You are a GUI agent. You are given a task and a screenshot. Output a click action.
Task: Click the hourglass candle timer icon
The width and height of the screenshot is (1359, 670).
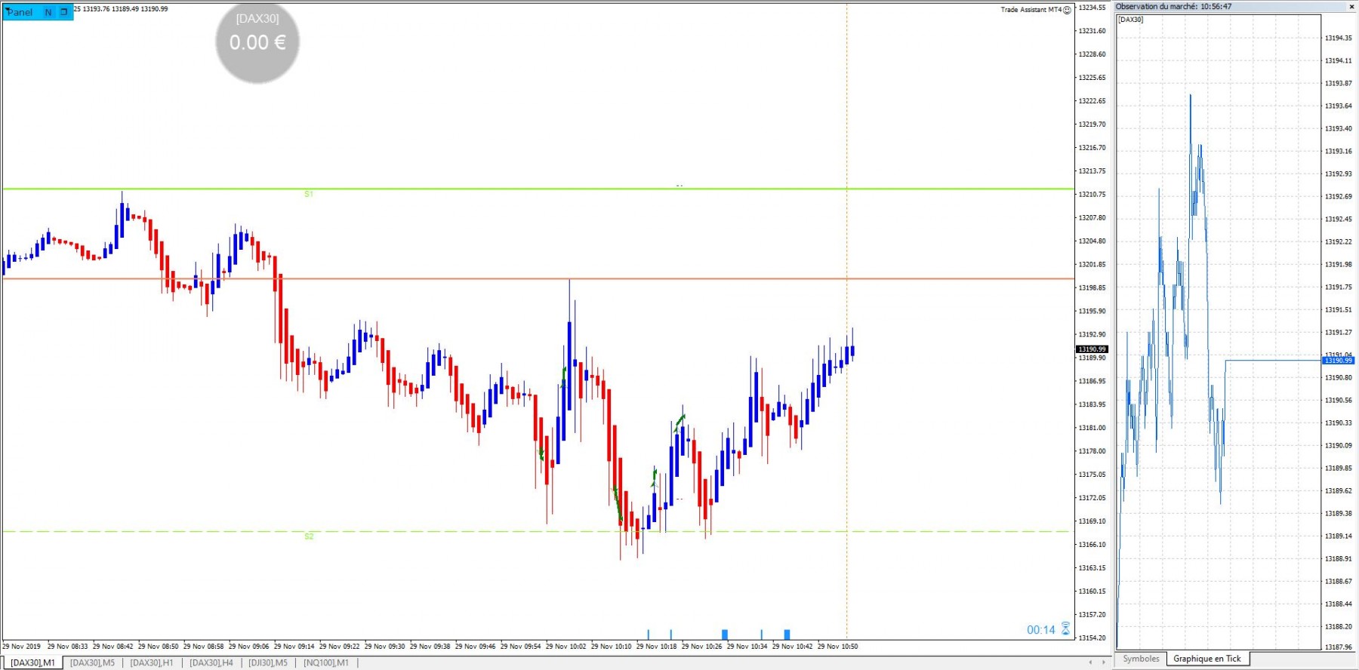click(1065, 629)
